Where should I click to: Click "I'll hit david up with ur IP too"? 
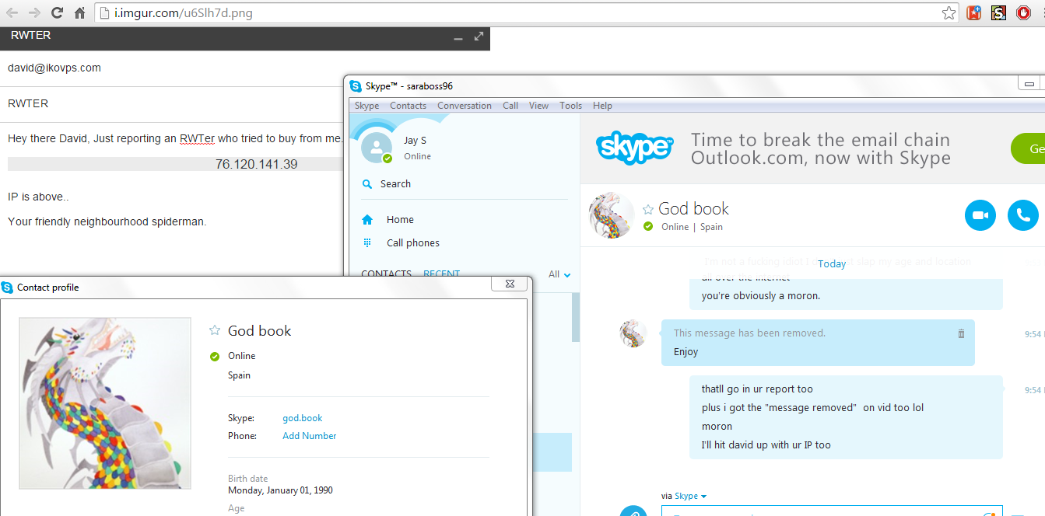pyautogui.click(x=766, y=445)
